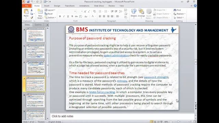Open the Layout dropdown

50,10
